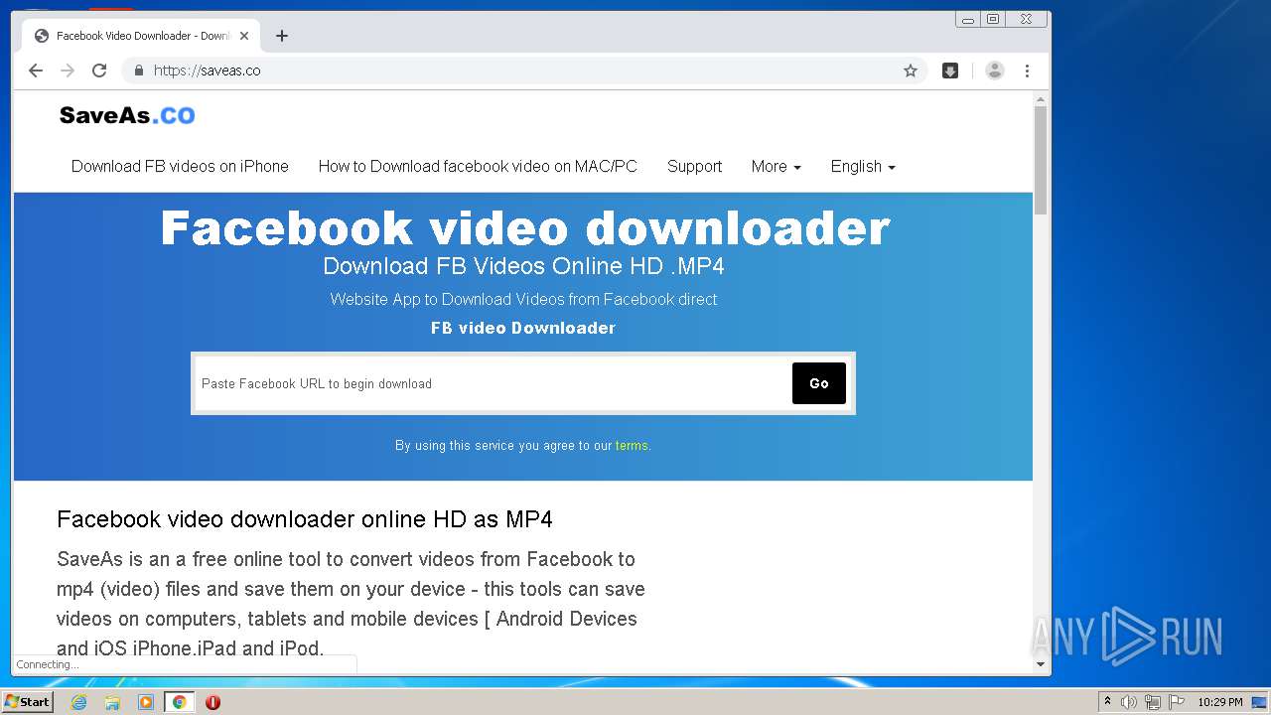The height and width of the screenshot is (715, 1271).
Task: Select the Facebook Video Downloader tab
Action: [141, 36]
